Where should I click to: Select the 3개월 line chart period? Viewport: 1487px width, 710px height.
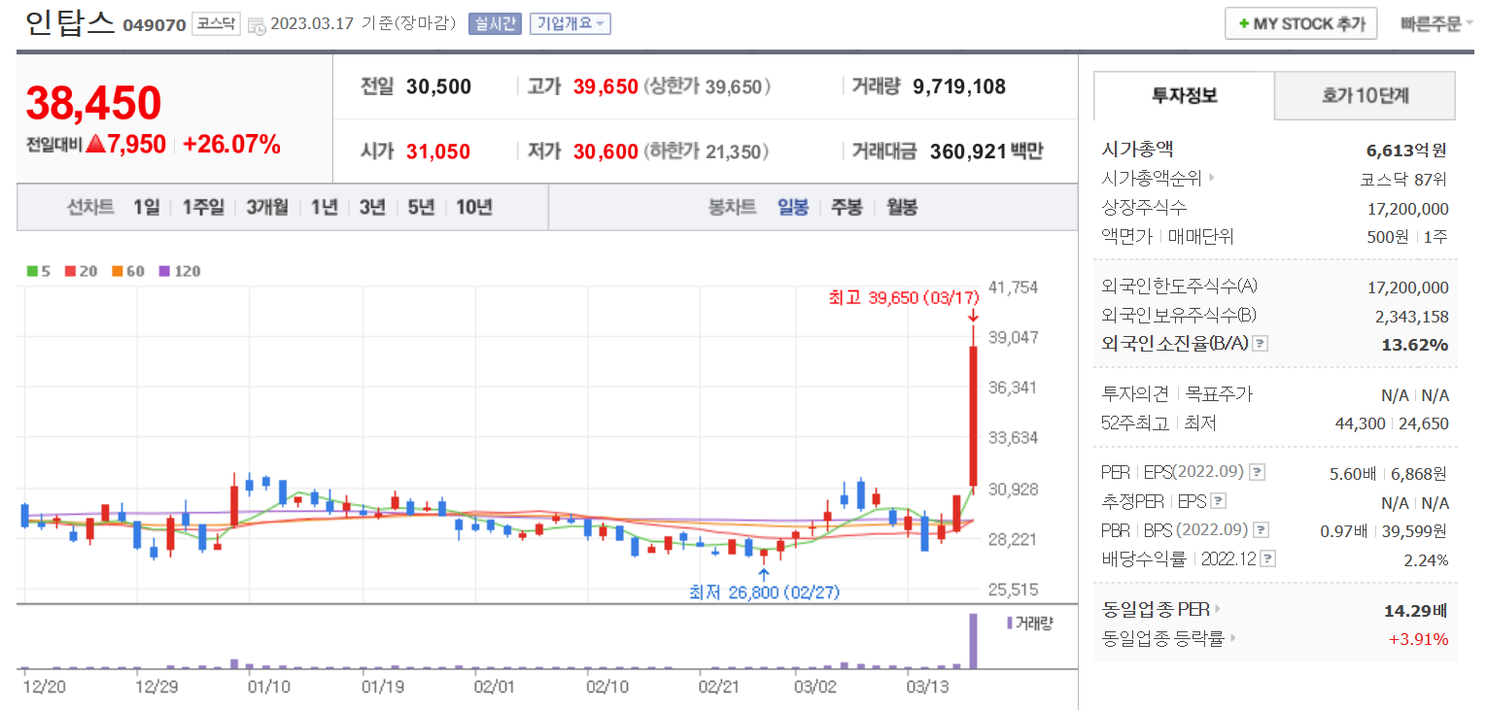[267, 207]
